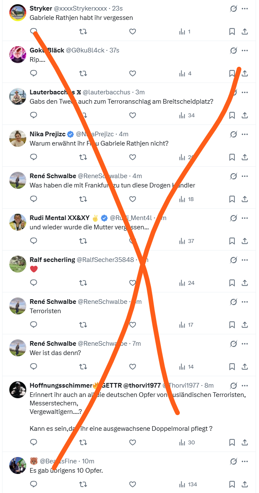Click Grok icon on René Schwalbe's Terroristen tweet
Screen dimensions: 259x493
[233, 302]
